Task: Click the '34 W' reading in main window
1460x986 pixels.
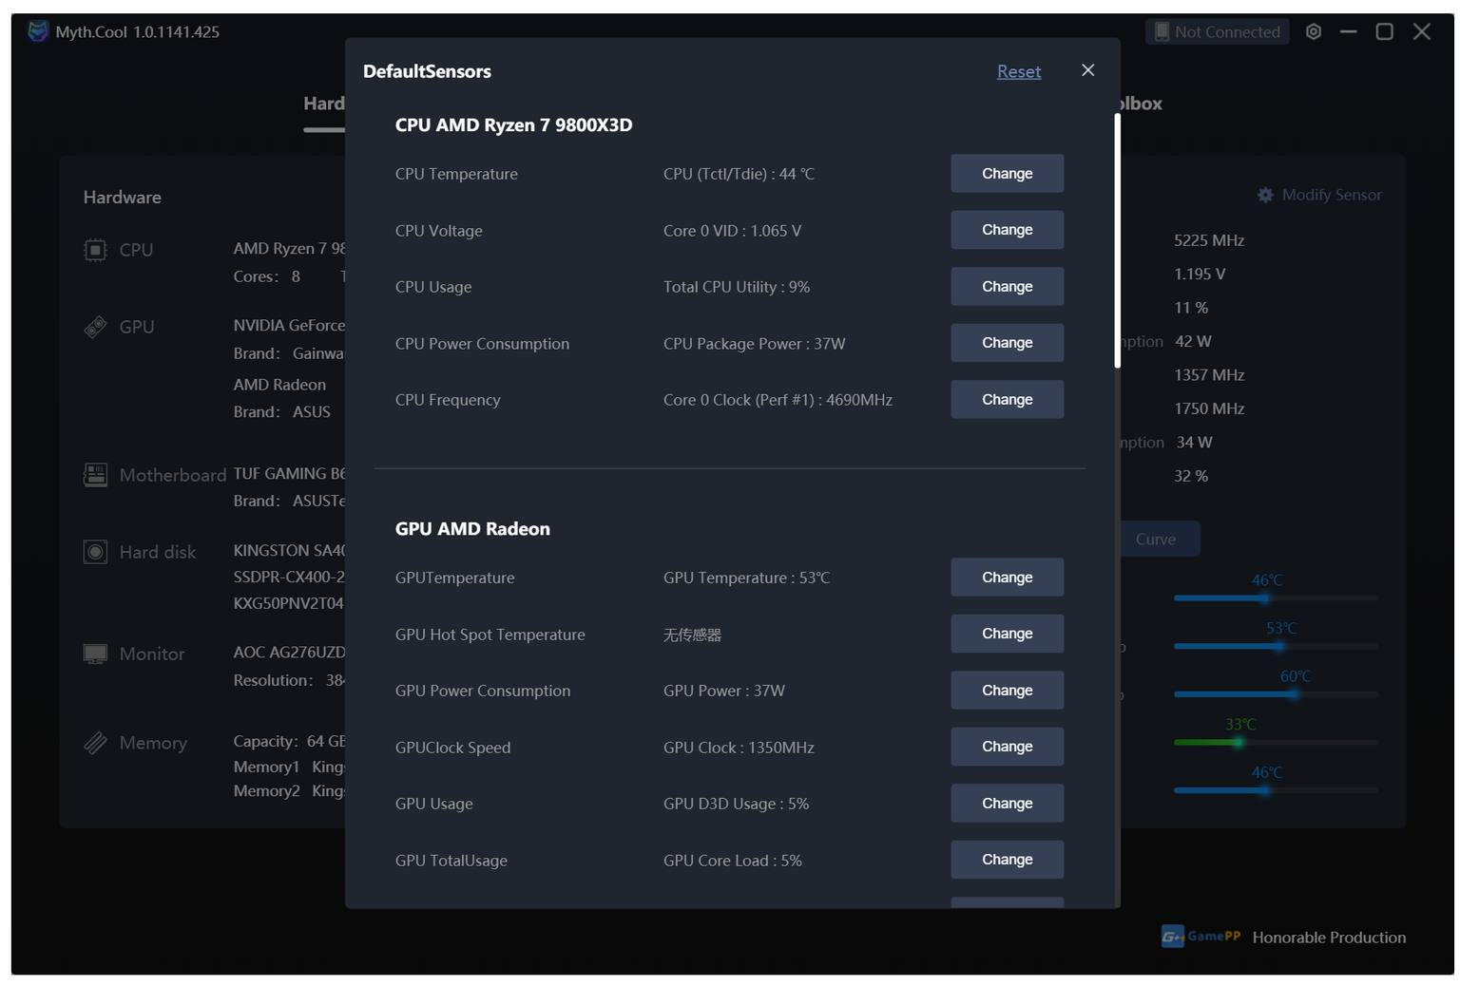Action: (x=1194, y=443)
